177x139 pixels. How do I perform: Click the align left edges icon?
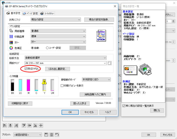(5, 125)
